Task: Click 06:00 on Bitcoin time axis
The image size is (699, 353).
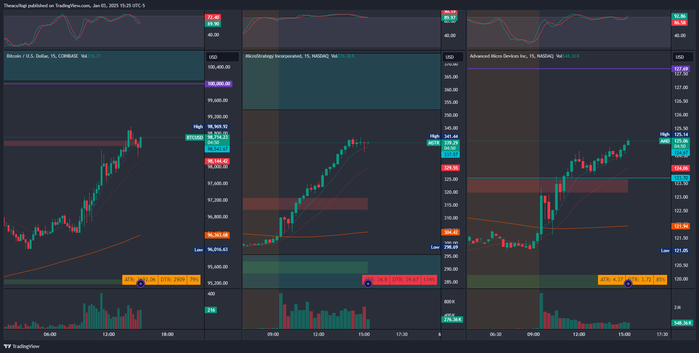Action: [50, 334]
